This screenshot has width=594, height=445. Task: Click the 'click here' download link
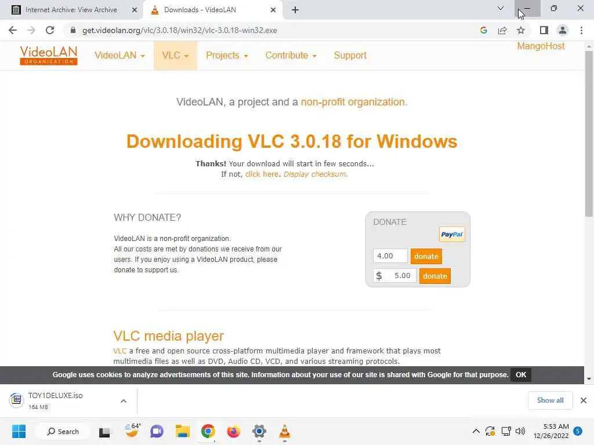[262, 174]
